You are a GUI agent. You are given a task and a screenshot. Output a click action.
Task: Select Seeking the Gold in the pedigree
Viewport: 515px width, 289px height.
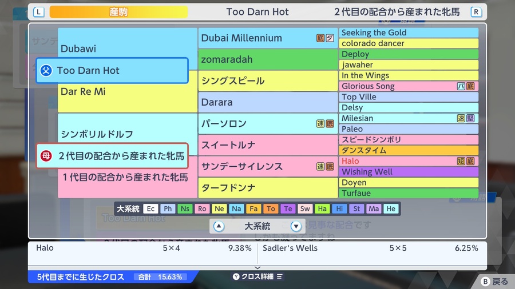[x=409, y=33]
